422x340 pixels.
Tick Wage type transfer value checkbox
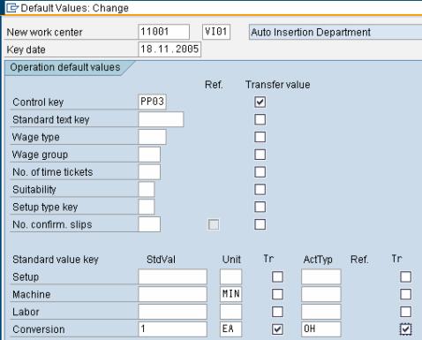tap(260, 137)
